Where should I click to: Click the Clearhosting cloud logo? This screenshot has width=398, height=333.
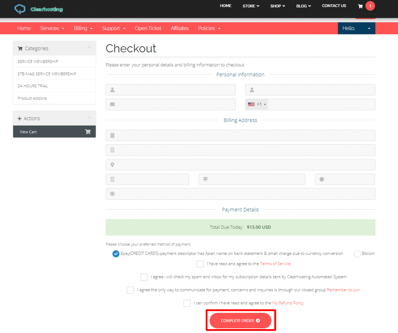pos(20,9)
